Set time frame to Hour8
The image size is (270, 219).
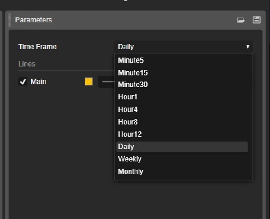point(128,121)
